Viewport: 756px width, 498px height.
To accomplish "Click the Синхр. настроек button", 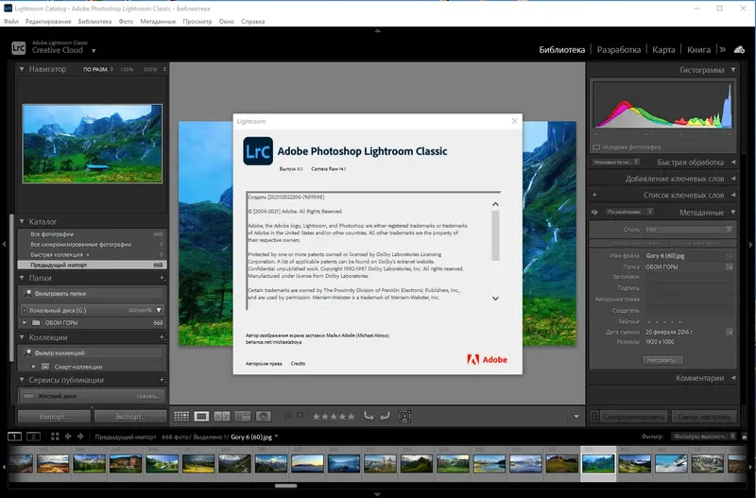I will 703,416.
